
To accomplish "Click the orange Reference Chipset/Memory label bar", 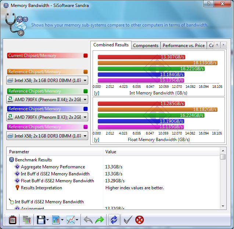I will pos(45,72).
